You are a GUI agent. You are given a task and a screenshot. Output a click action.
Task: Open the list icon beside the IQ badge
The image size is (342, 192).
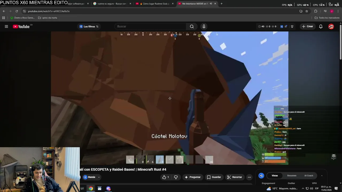pyautogui.click(x=286, y=26)
